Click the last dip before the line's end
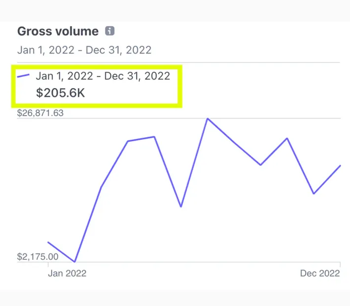350x306 pixels. (x=314, y=193)
